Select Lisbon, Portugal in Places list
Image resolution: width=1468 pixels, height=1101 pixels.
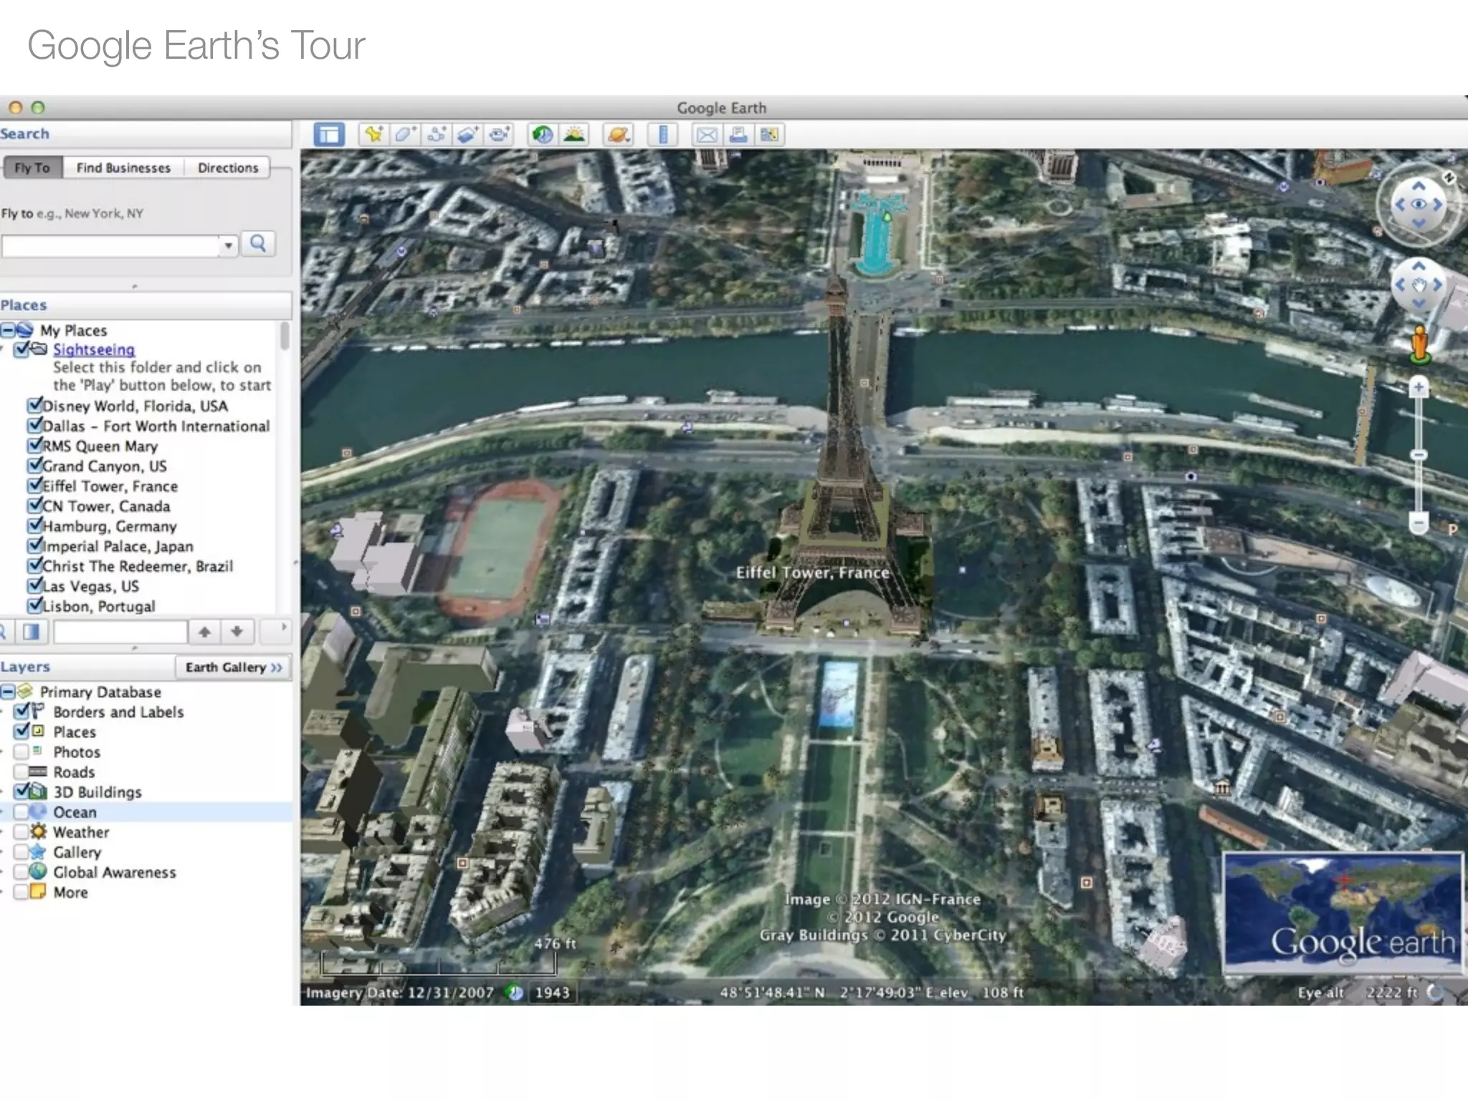click(x=99, y=606)
